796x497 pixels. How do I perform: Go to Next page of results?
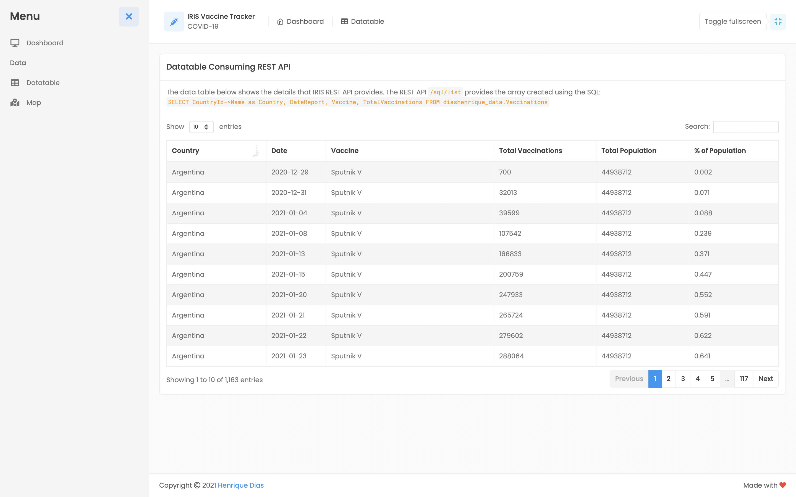tap(765, 379)
